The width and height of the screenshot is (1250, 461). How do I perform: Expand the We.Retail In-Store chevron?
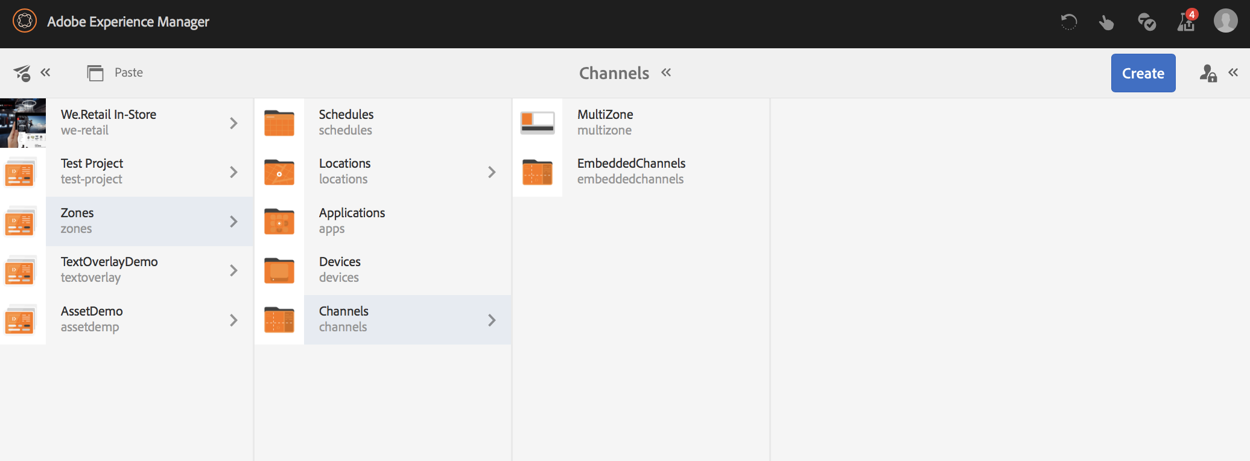(233, 123)
